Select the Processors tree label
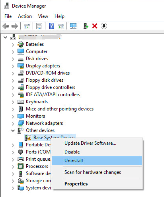This screenshot has width=164, height=197. coord(37,166)
